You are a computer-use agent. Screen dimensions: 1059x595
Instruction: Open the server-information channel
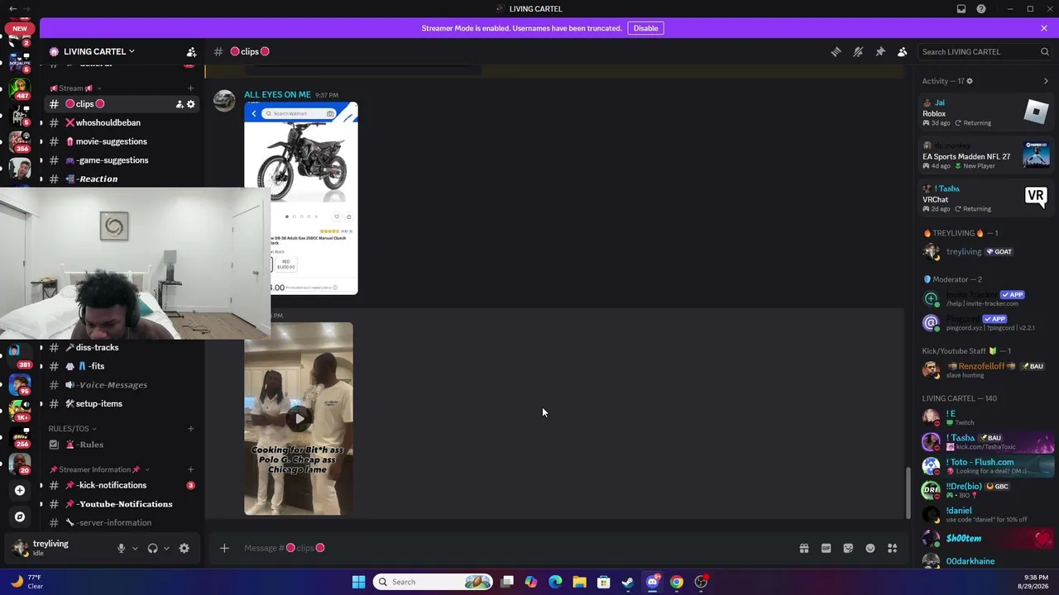click(x=121, y=522)
